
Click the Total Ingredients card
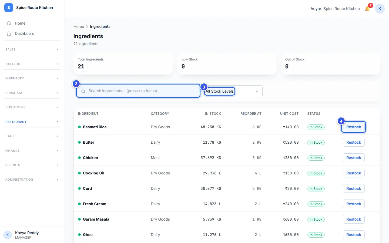pos(123,64)
